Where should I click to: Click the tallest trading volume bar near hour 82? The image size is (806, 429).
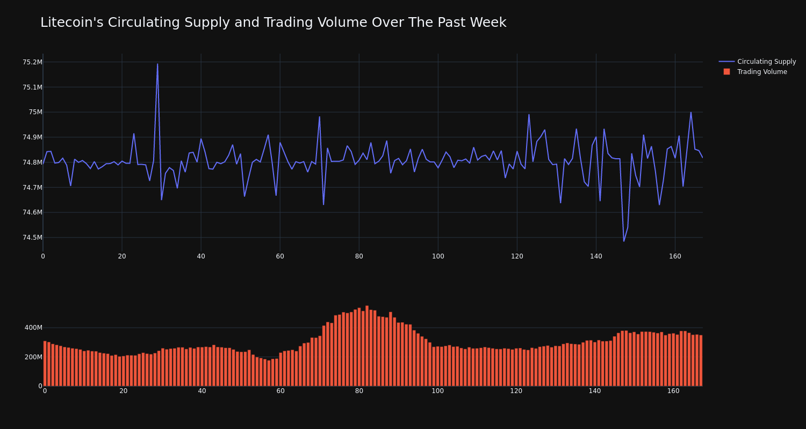coord(367,346)
